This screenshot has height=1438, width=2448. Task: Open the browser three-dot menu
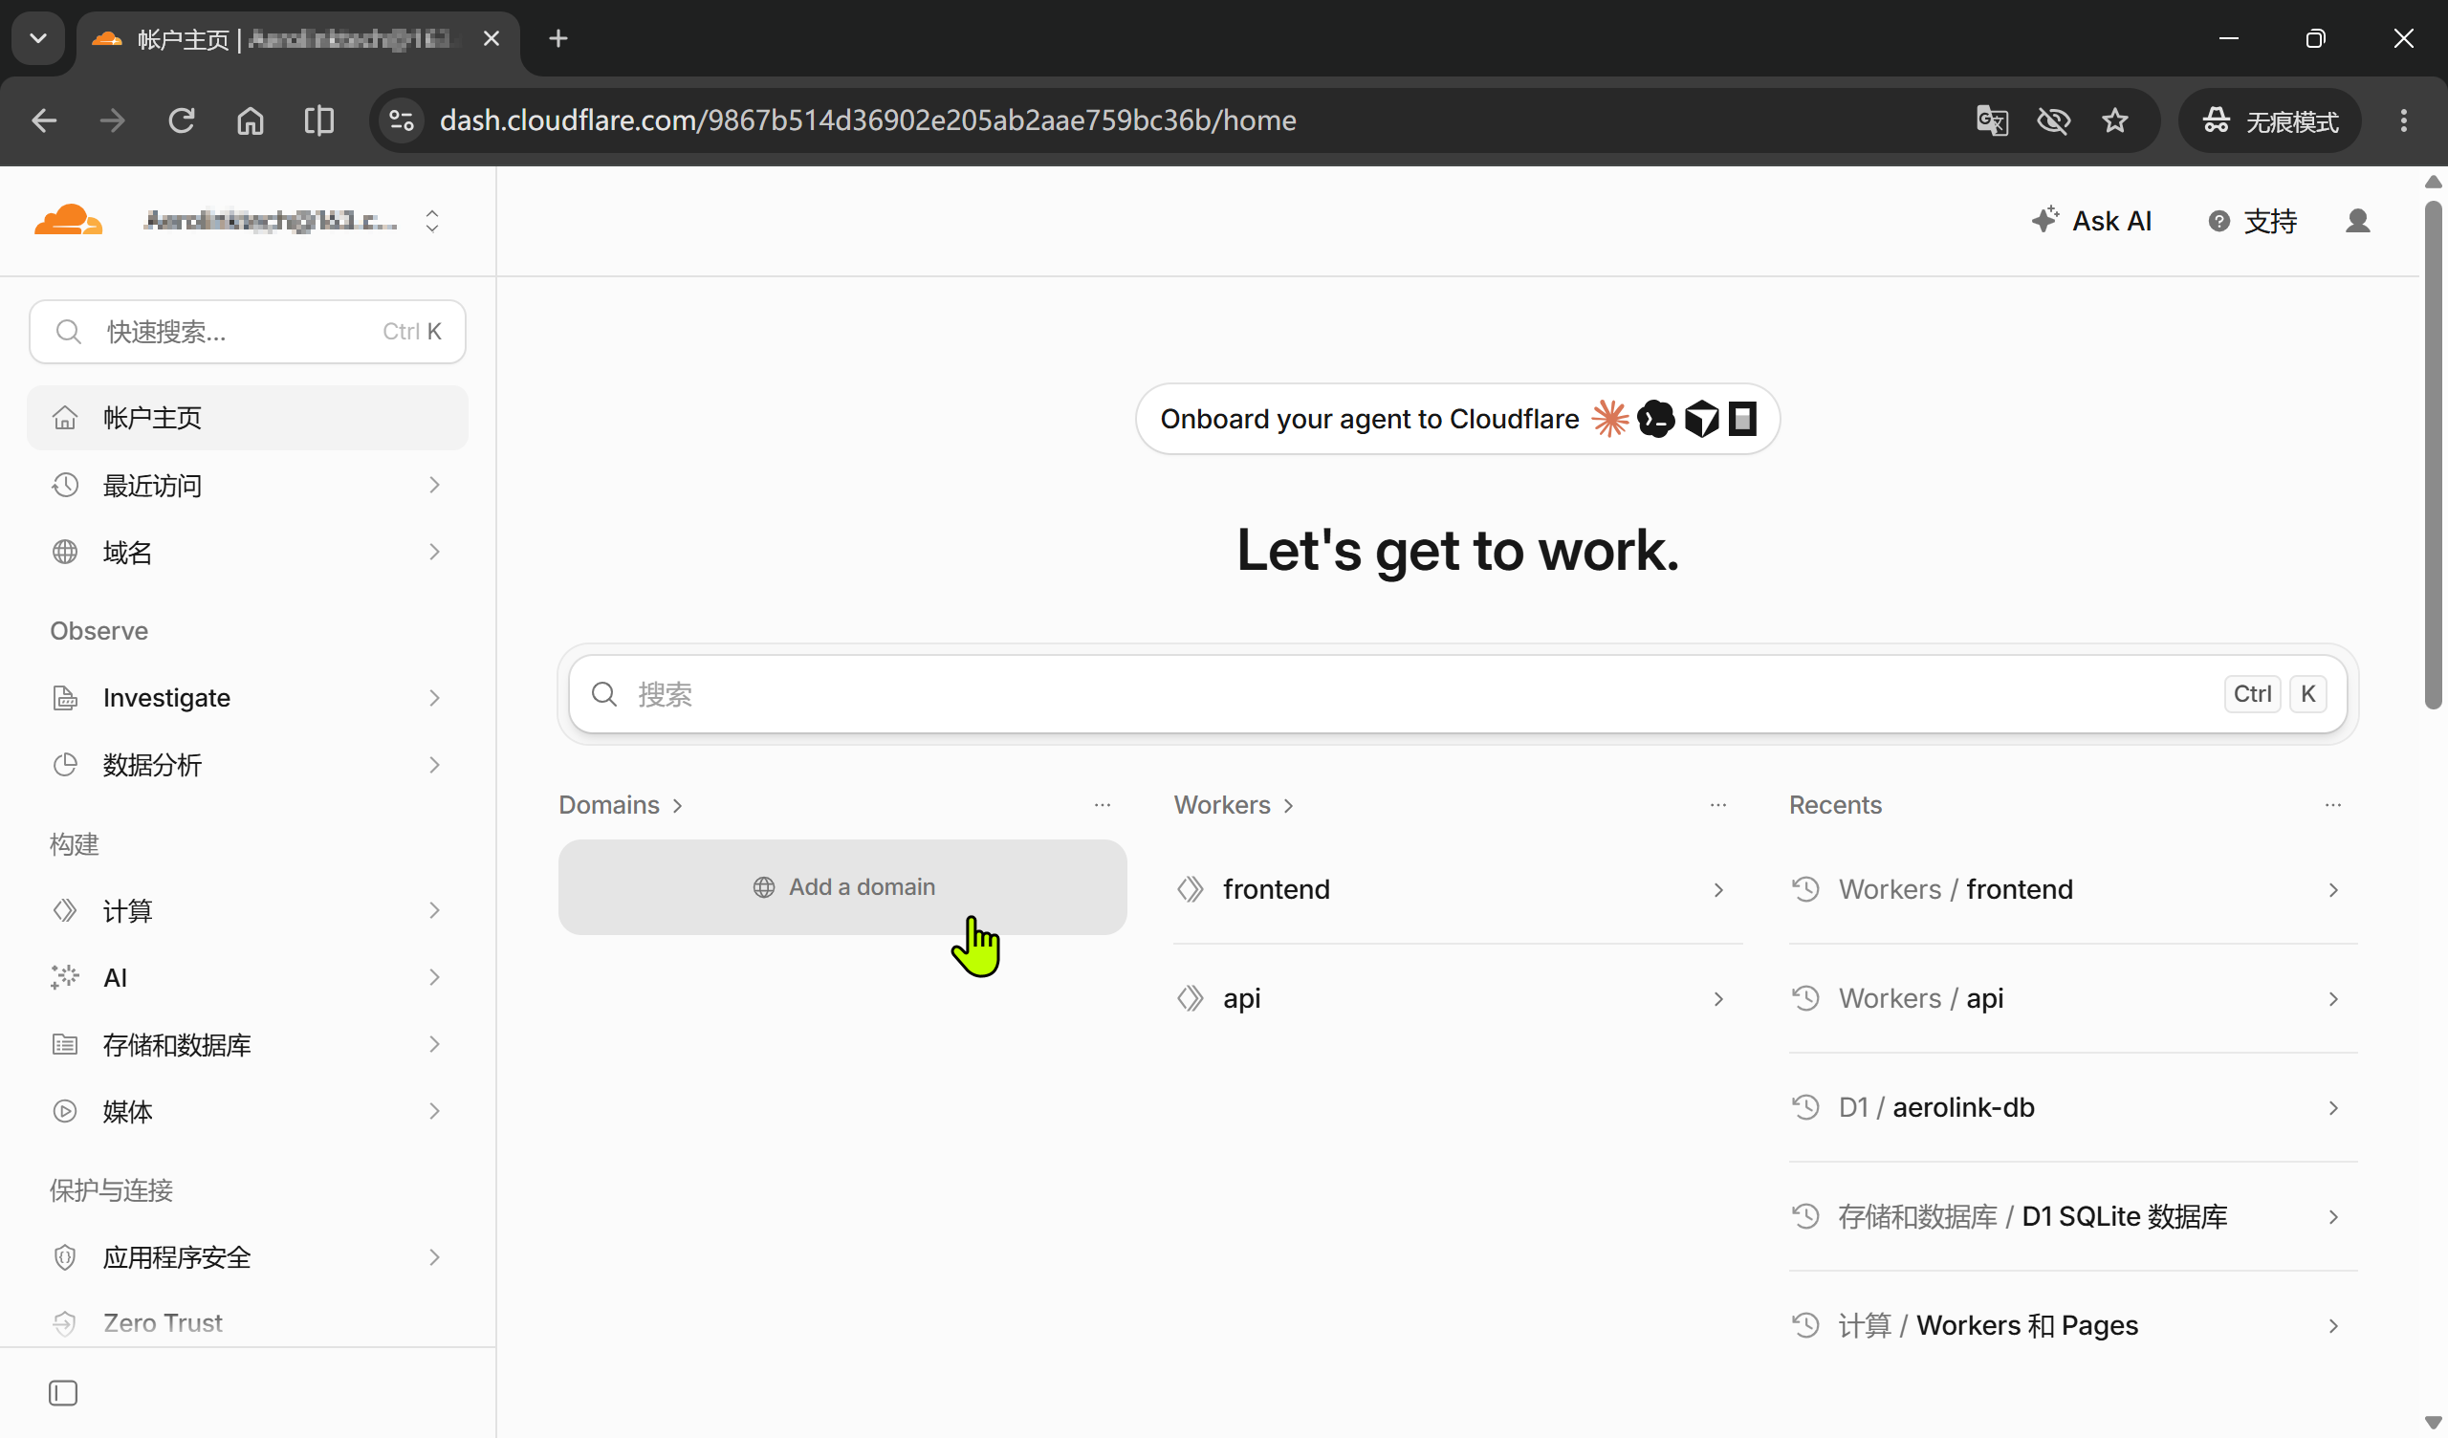pos(2403,120)
